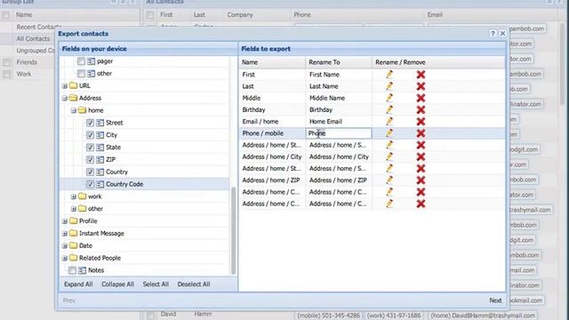Click the Profile folder icon
This screenshot has height=320, width=569.
click(x=73, y=221)
